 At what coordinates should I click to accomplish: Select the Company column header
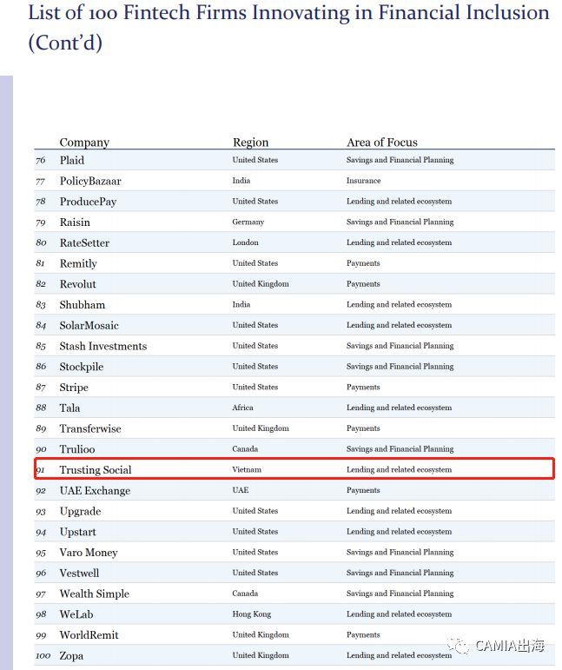[84, 143]
